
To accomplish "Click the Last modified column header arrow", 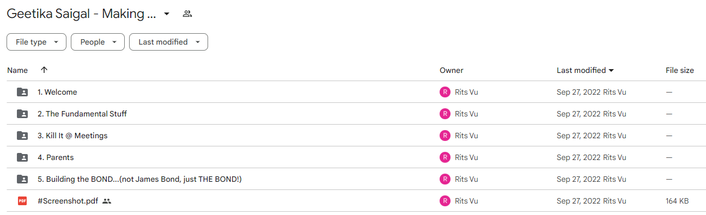I will 611,70.
